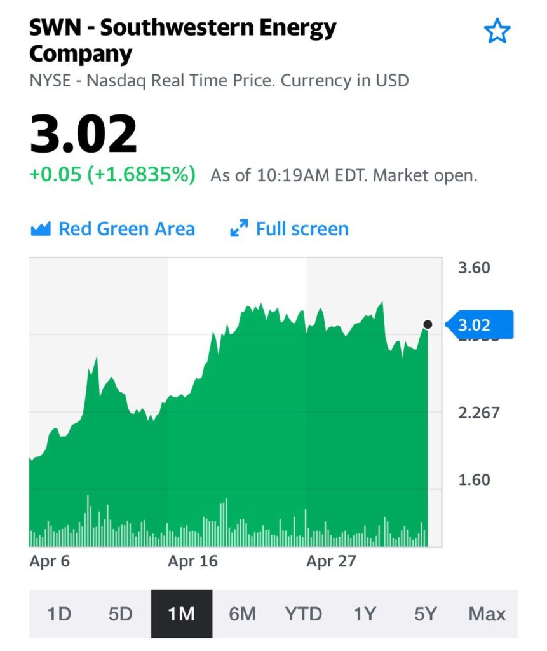
Task: Choose the highlighted 1M range tab
Action: click(x=181, y=614)
